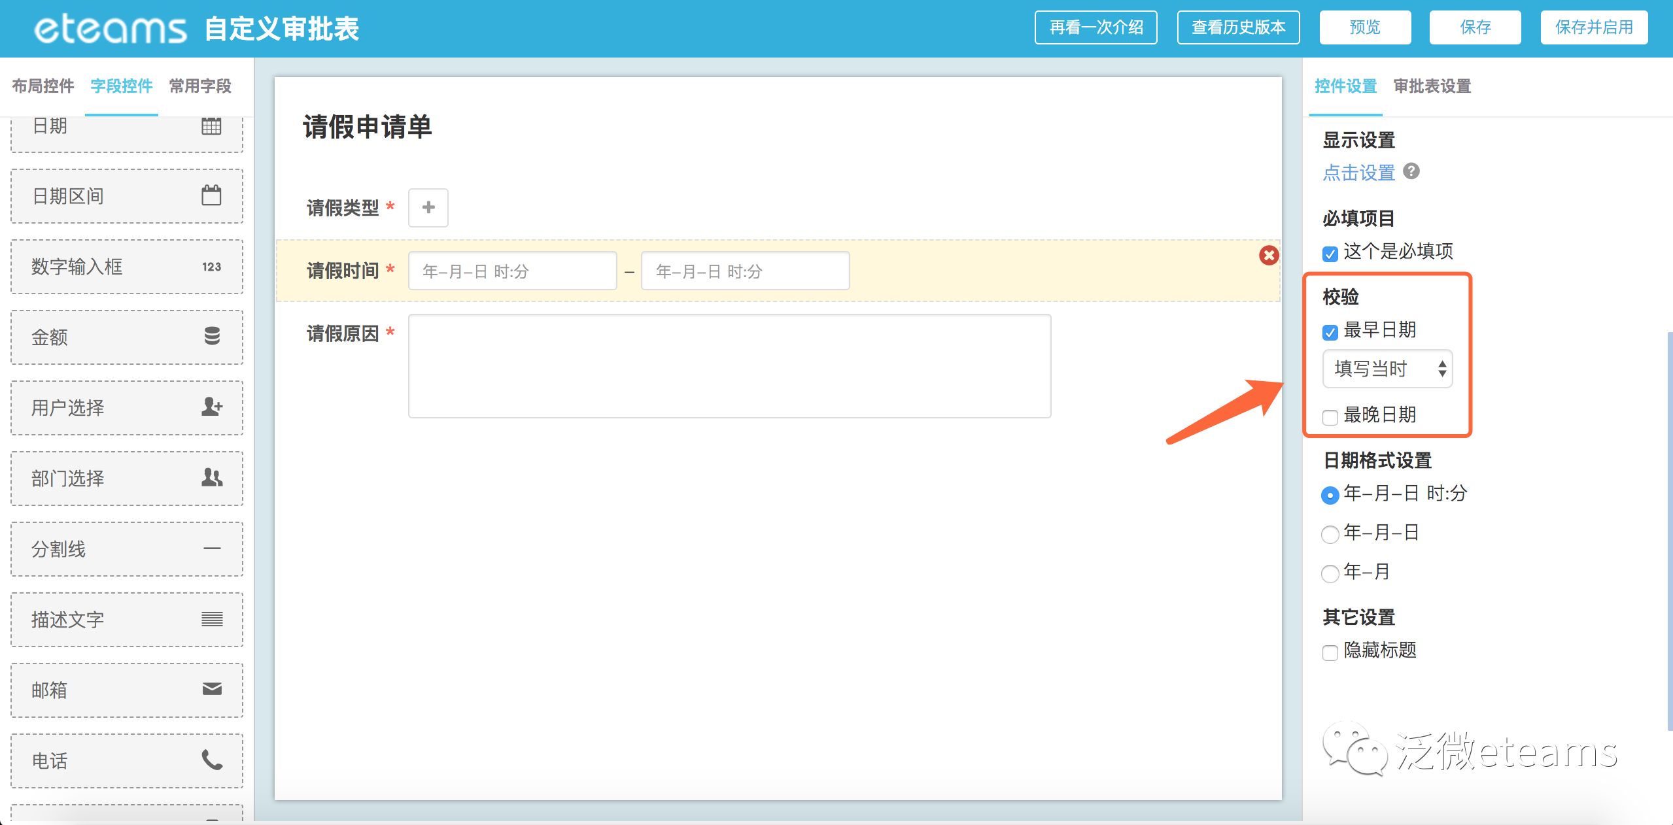Remove leave time field with red X
The width and height of the screenshot is (1673, 825).
click(x=1269, y=256)
